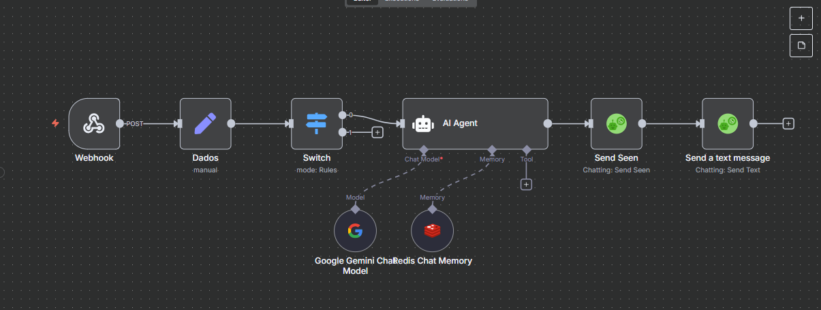Viewport: 821px width, 310px height.
Task: Select the Google Gemini Chat Model node
Action: pos(355,230)
